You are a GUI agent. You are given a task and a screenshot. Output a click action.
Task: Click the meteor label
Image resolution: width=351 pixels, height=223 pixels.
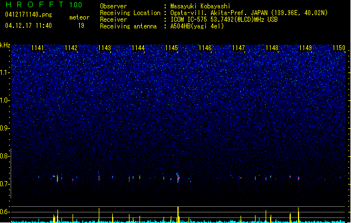(79, 17)
